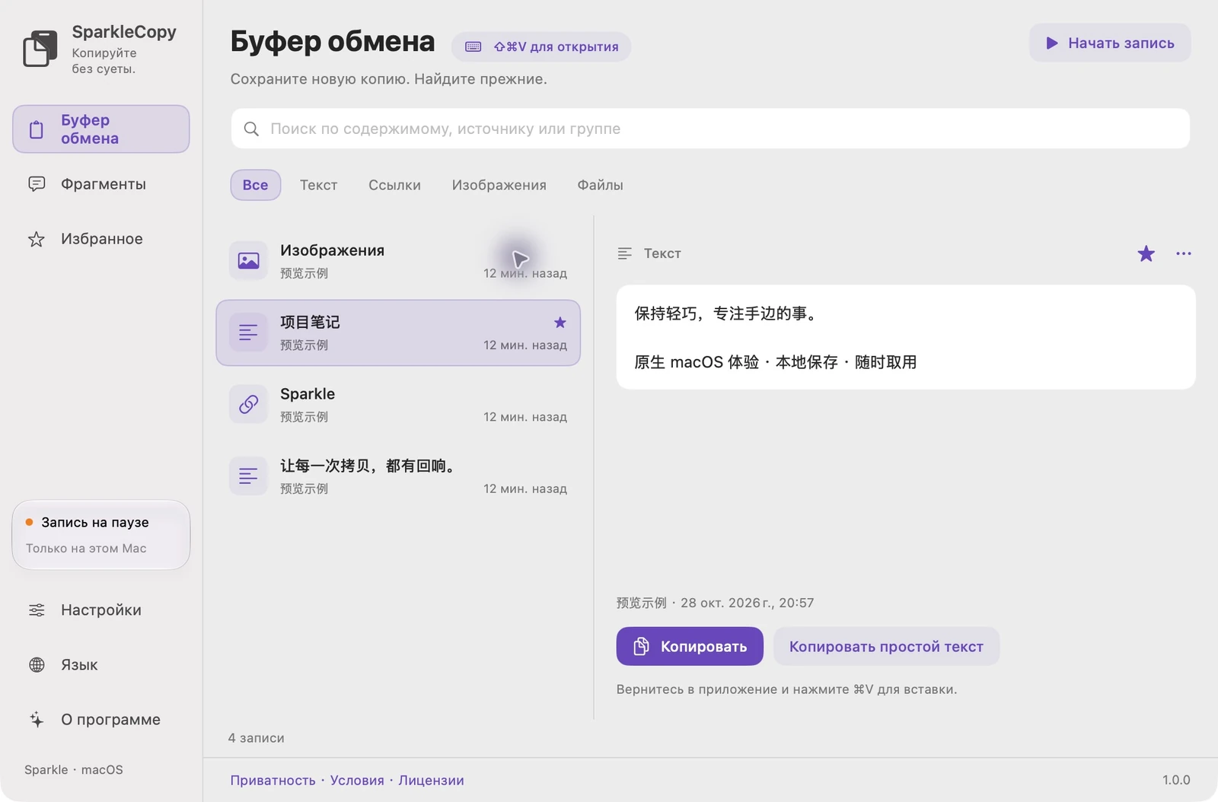Image resolution: width=1218 pixels, height=802 pixels.
Task: Select the 项目笔记 clipboard entry
Action: tap(398, 333)
